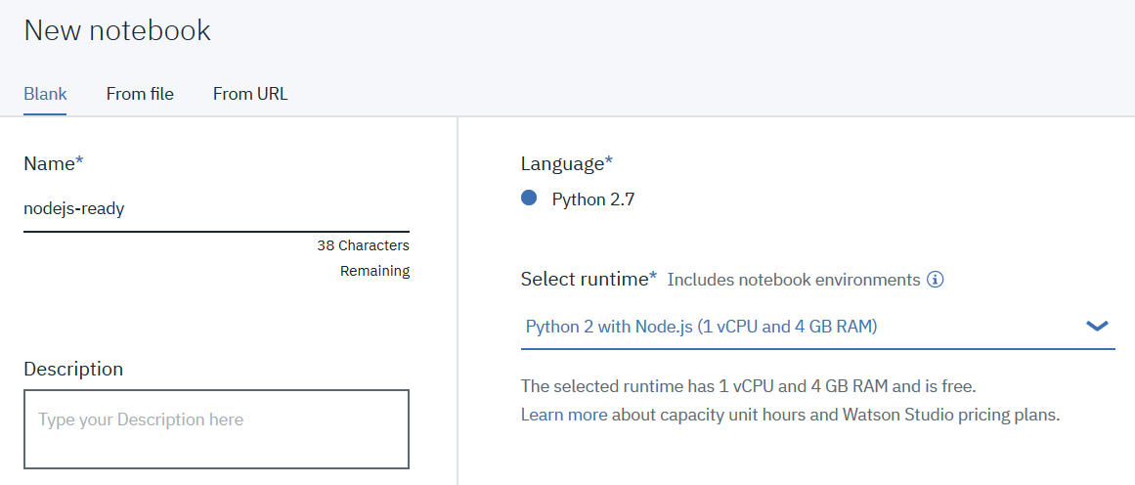Switch to the From file tab
This screenshot has width=1135, height=485.
[x=140, y=94]
